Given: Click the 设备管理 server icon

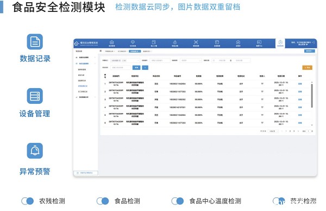Looking at the screenshot, I should coord(35,96).
